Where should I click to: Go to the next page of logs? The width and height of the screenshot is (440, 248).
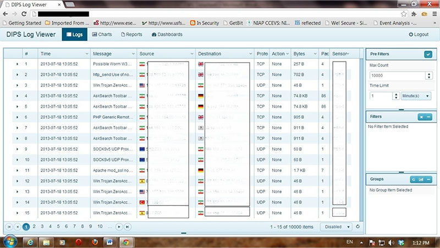click(x=119, y=227)
